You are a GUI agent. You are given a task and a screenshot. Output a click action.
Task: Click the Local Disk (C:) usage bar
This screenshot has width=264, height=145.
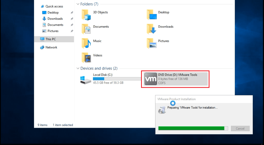[117, 79]
